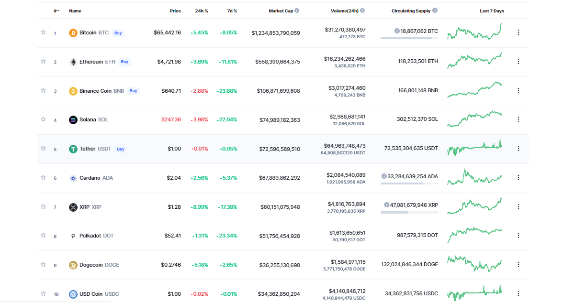Open the Dogecoin row more-options menu
563x302 pixels.
point(518,264)
